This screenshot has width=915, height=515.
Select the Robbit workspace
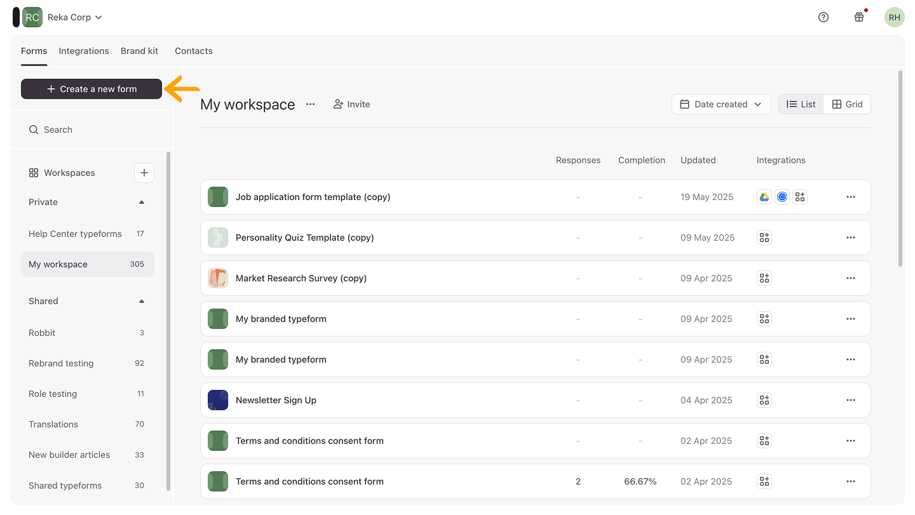pos(88,333)
